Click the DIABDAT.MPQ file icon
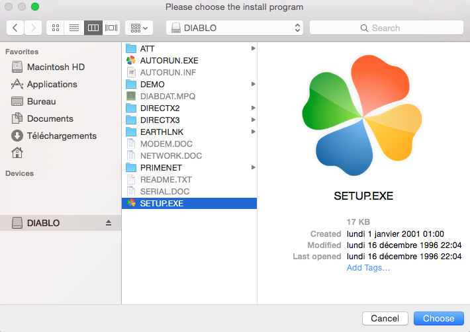The height and width of the screenshot is (332, 470). click(131, 96)
